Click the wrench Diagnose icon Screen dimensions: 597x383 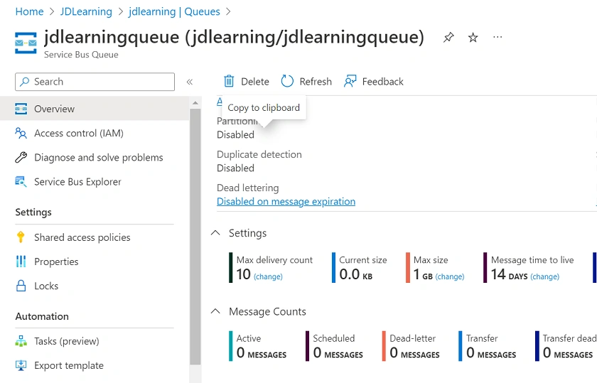tap(21, 157)
